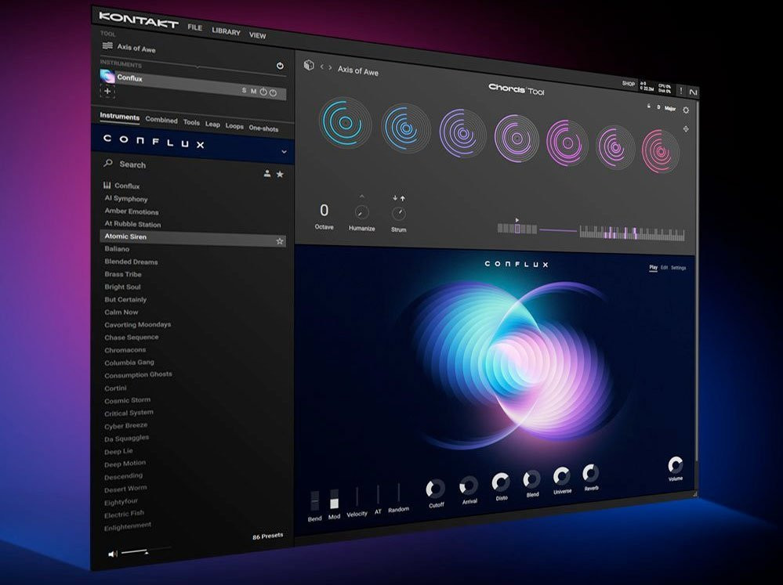Click the cube icon beside Axis of Awe

309,67
